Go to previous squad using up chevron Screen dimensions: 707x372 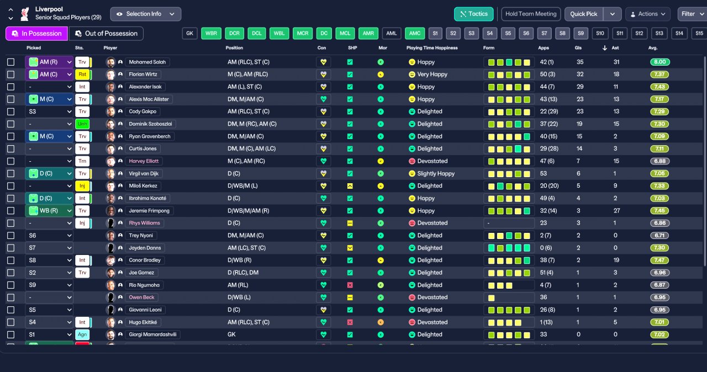pos(10,9)
